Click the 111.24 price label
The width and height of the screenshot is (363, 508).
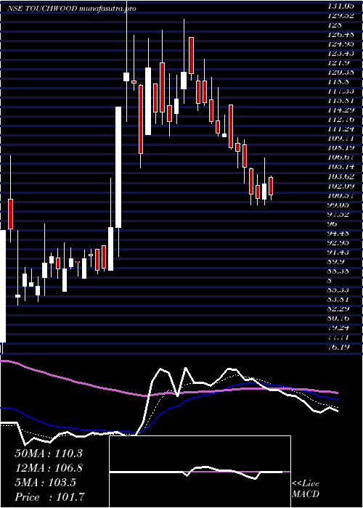click(x=341, y=129)
